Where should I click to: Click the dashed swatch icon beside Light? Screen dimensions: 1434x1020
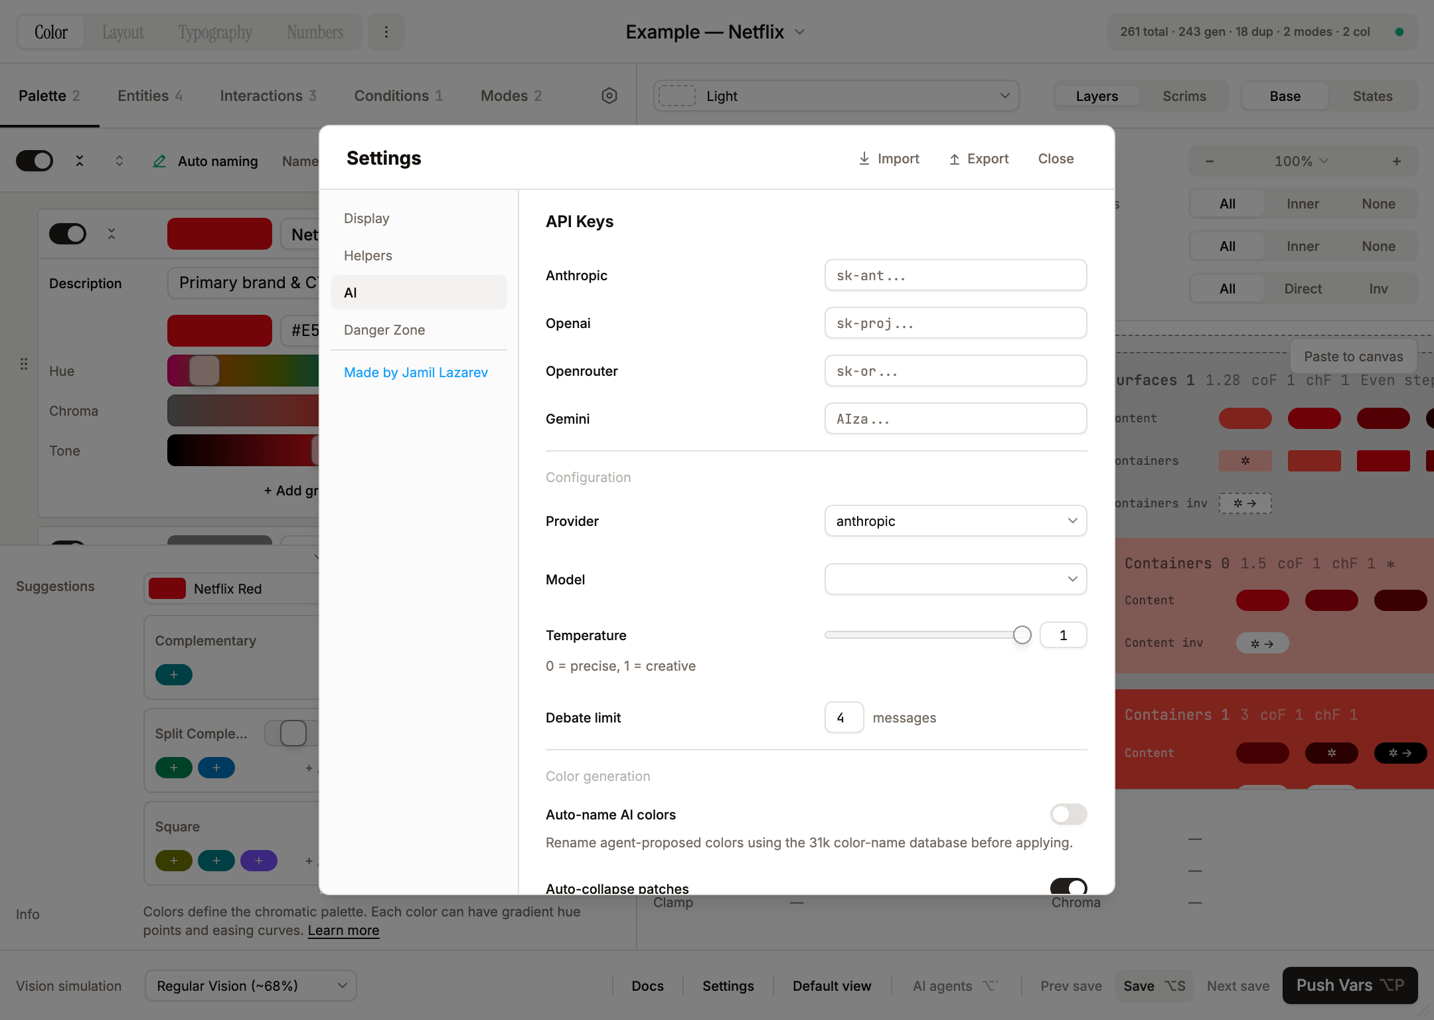click(677, 96)
